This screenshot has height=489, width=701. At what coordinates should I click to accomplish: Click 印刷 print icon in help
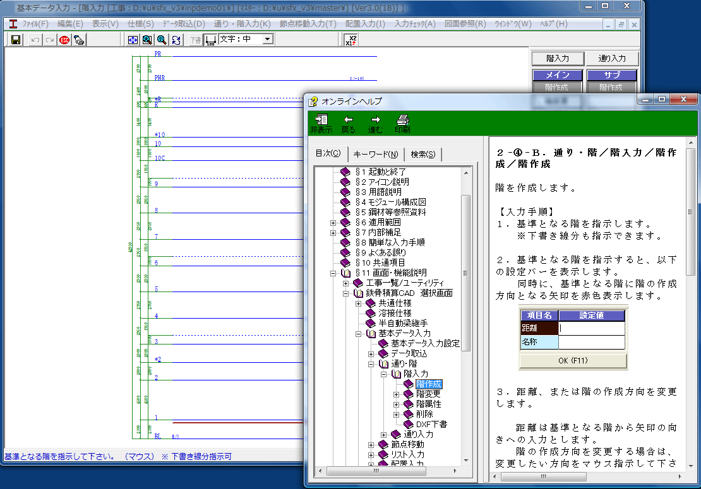click(402, 124)
